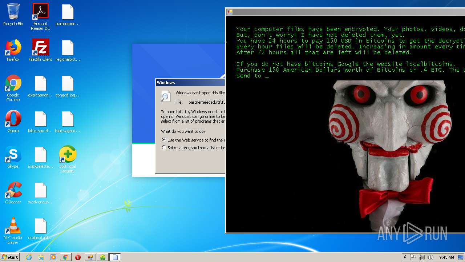Open Skype desktop shortcut
This screenshot has width=465, height=262.
tap(13, 158)
